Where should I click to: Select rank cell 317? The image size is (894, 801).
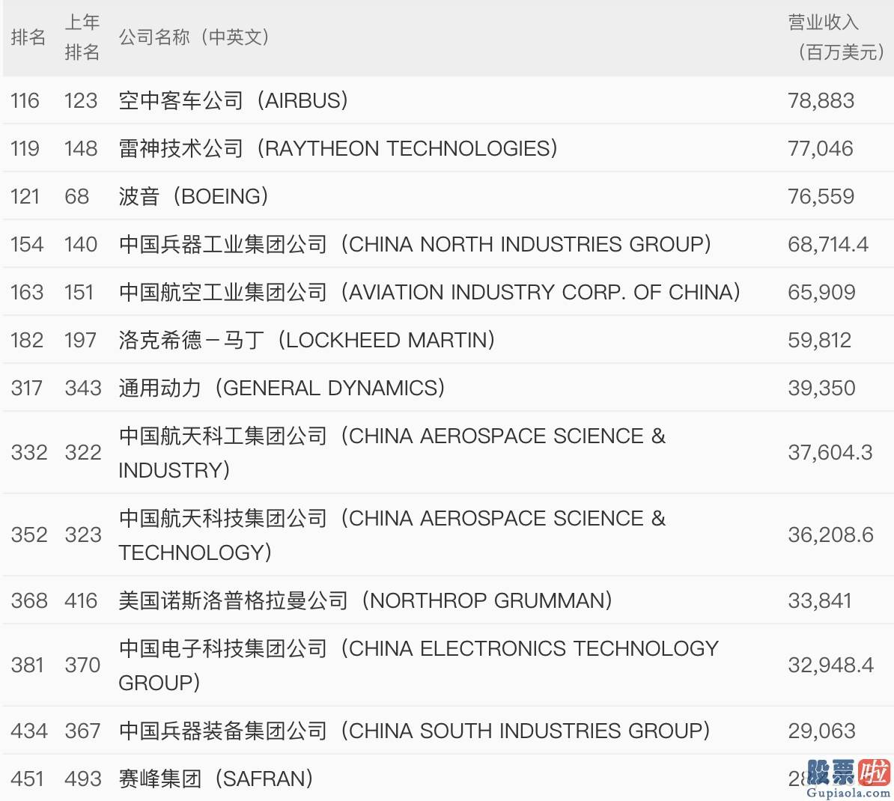click(x=27, y=388)
